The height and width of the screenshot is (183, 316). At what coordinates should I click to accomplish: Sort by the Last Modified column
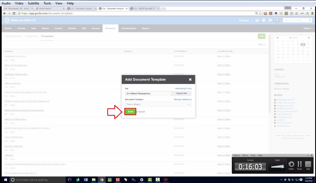(x=181, y=51)
